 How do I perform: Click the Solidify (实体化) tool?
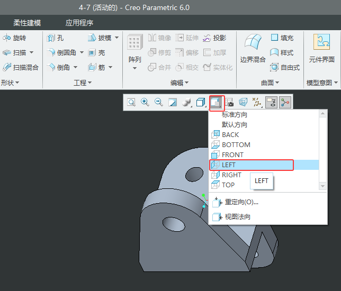(x=218, y=67)
